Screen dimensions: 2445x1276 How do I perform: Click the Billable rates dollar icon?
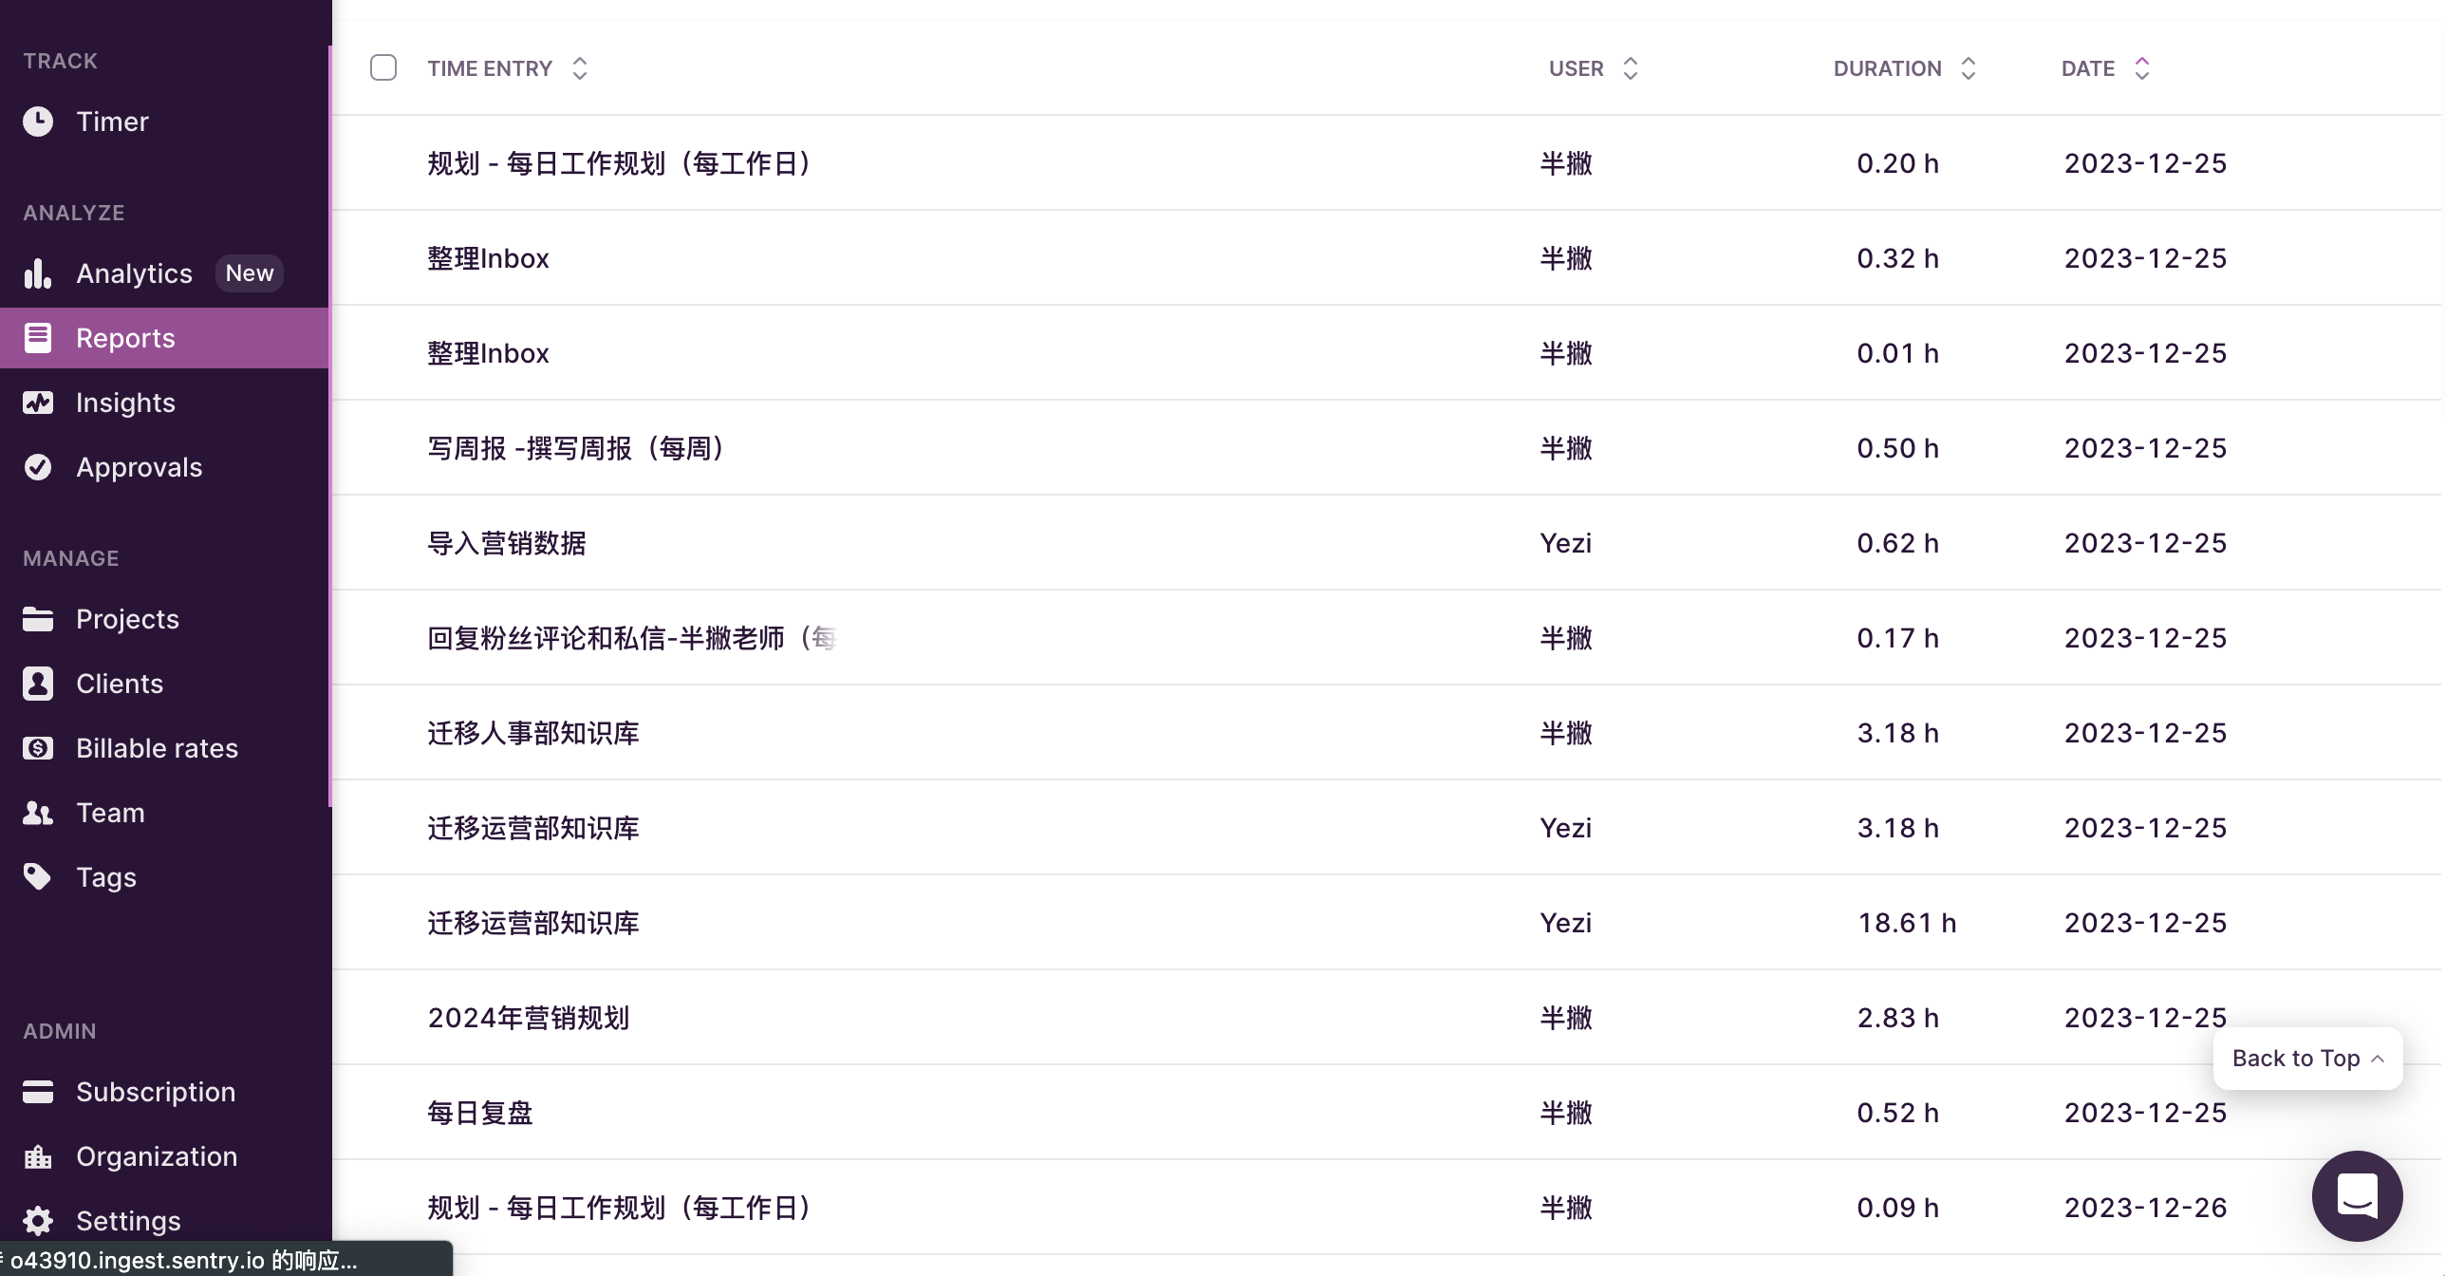[x=38, y=748]
